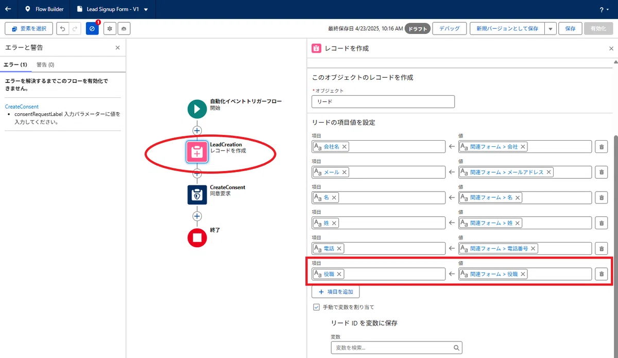This screenshot has width=618, height=358.
Task: Delete the 姓 row with trash icon
Action: (x=601, y=223)
